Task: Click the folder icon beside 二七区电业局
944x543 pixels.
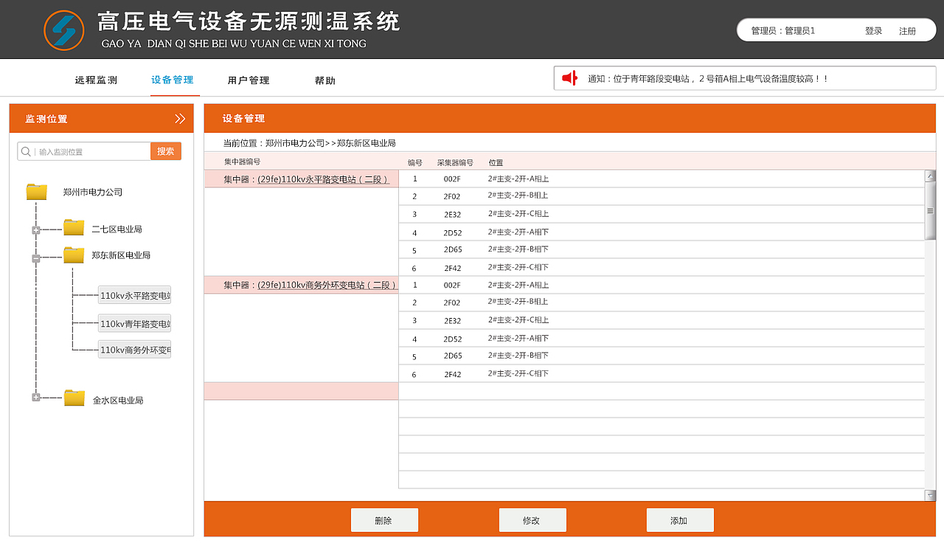Action: click(73, 227)
